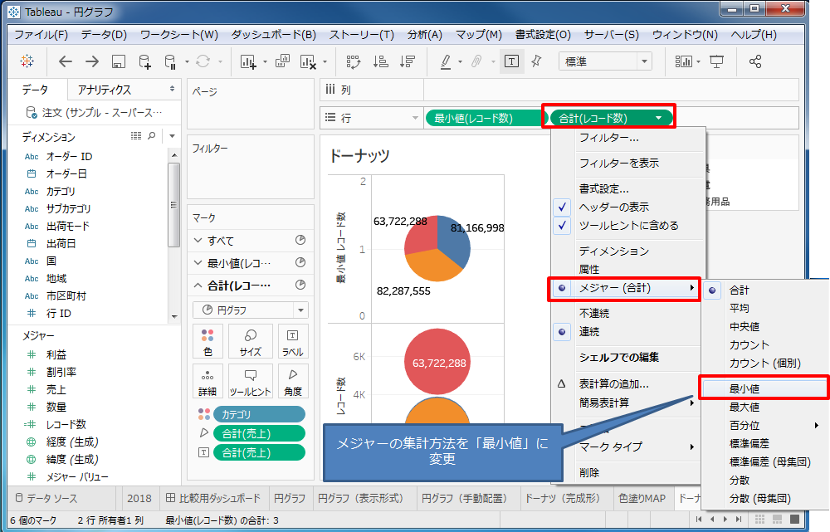Click the add new data source icon
This screenshot has width=830, height=532.
point(144,61)
